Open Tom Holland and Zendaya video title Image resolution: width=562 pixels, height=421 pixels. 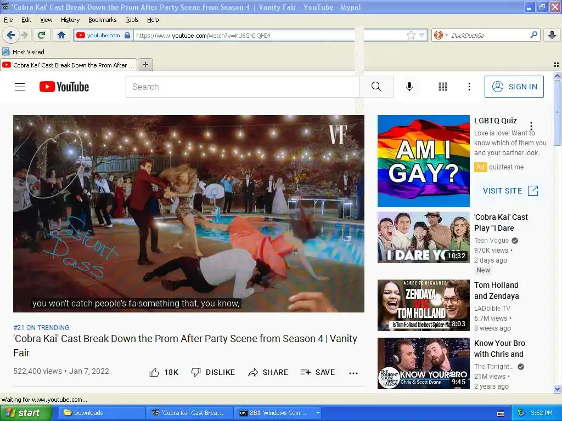496,291
